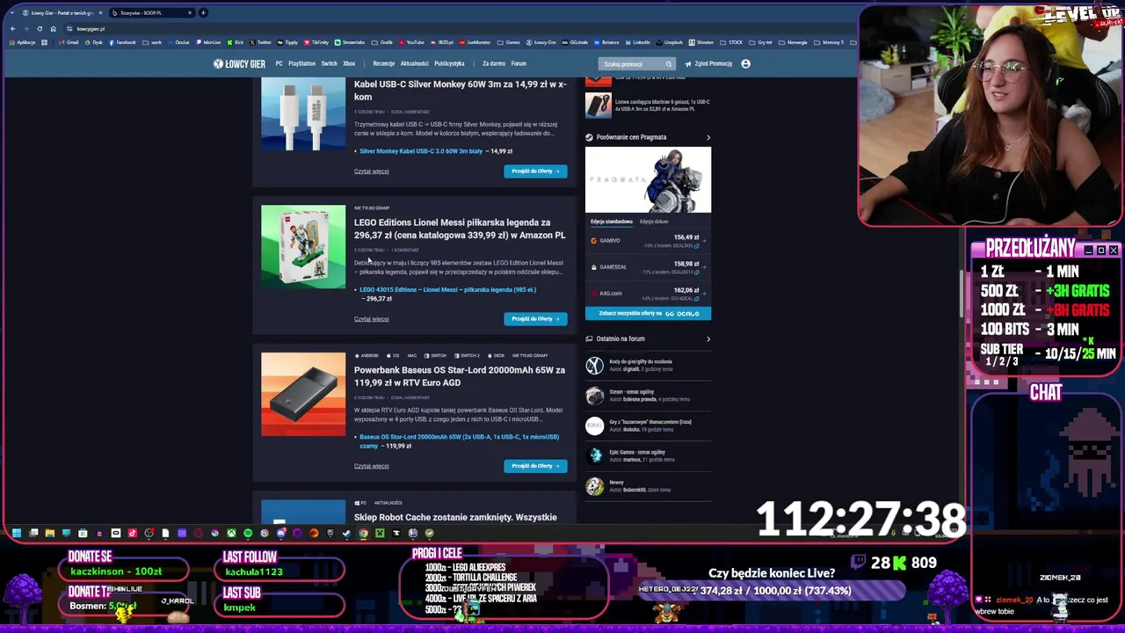Click Czytaj więcej under Baseus powerbank

point(371,466)
